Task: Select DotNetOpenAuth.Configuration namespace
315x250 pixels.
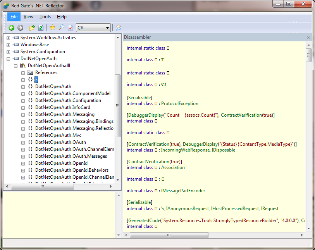Action: pos(68,100)
